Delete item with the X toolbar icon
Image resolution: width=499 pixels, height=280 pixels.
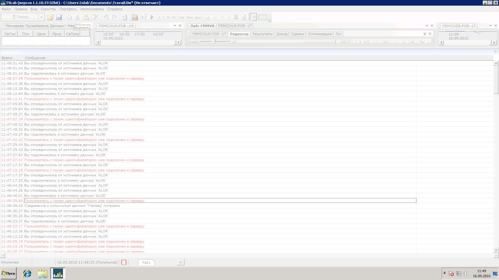pyautogui.click(x=96, y=17)
